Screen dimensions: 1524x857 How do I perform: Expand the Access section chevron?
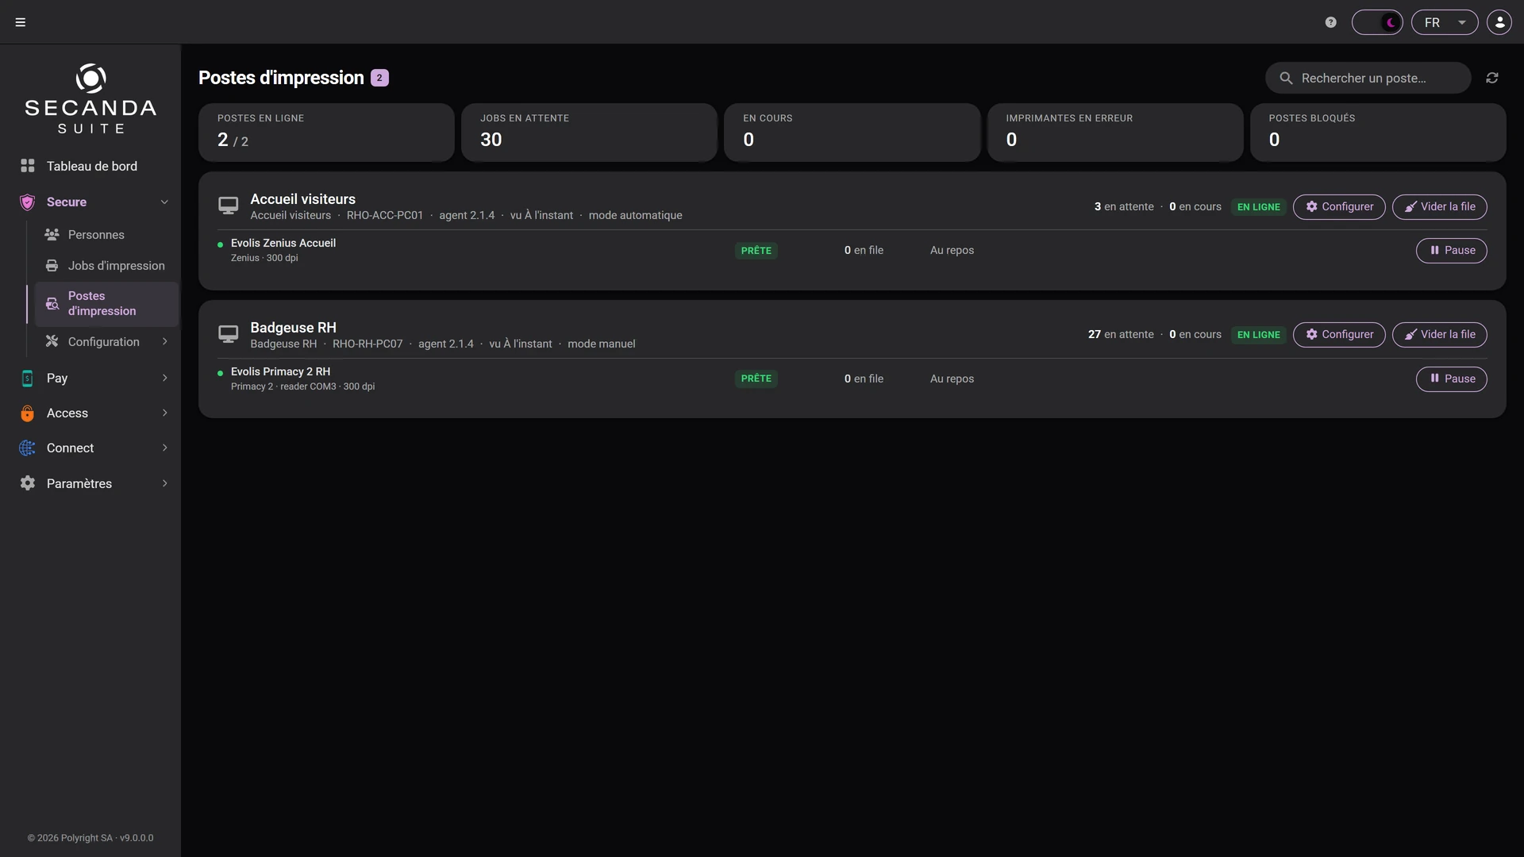(x=164, y=413)
